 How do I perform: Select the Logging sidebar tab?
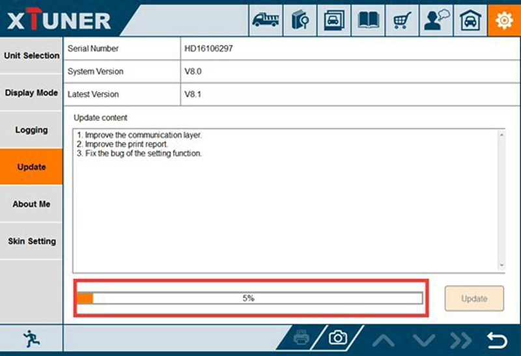point(31,130)
